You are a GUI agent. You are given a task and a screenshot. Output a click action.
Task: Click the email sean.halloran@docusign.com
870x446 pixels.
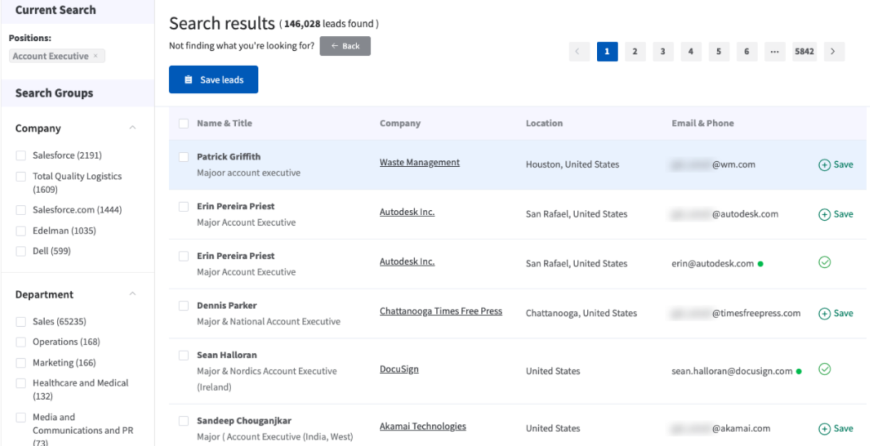pyautogui.click(x=731, y=371)
